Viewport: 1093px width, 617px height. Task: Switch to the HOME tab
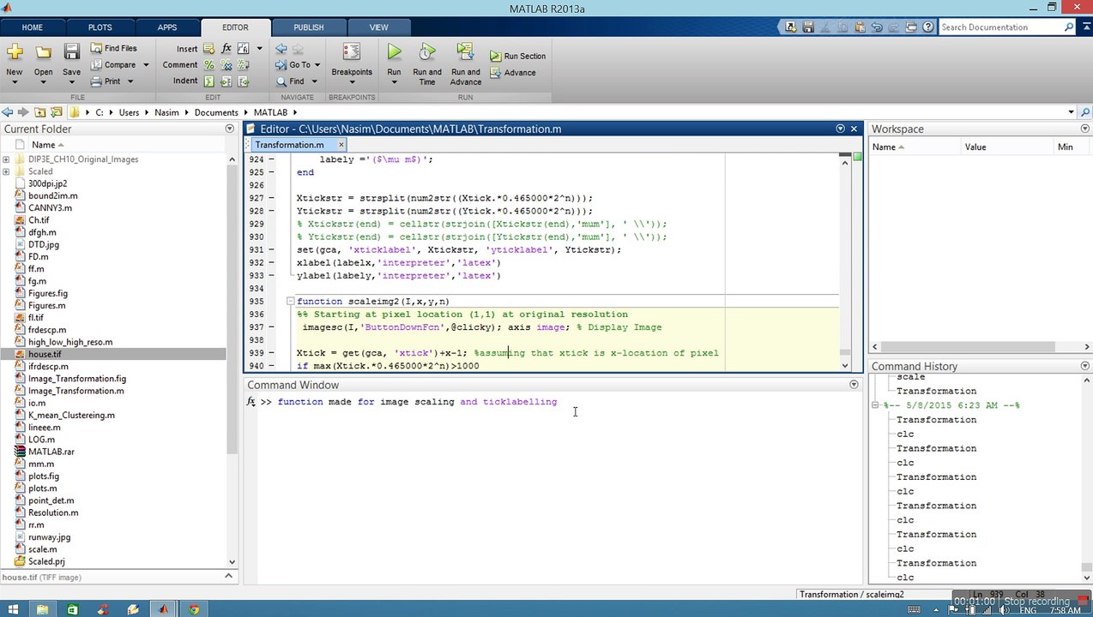pyautogui.click(x=32, y=27)
